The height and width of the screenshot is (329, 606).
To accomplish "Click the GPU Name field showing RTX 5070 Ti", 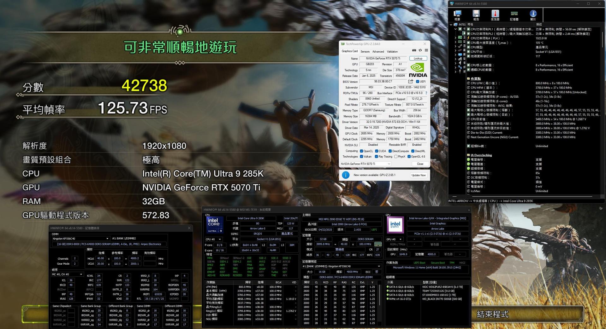I will pyautogui.click(x=383, y=58).
